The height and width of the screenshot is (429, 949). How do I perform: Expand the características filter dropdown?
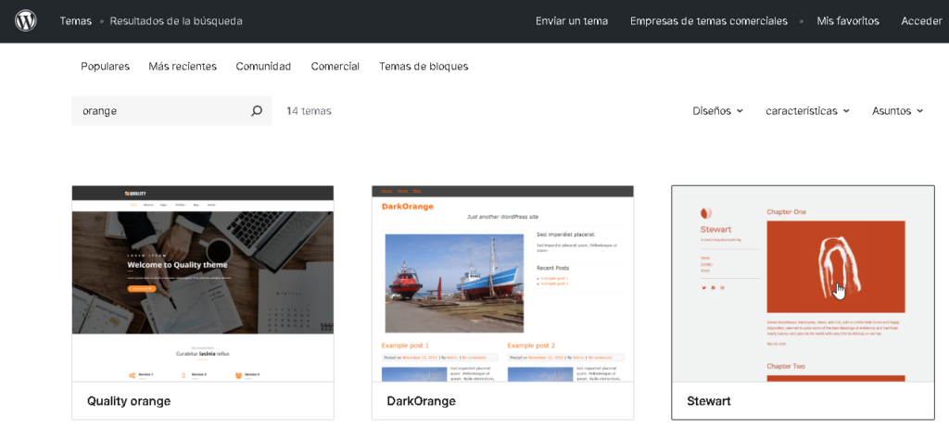point(807,111)
